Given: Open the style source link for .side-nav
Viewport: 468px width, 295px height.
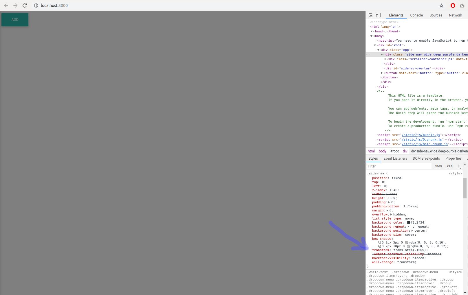Looking at the screenshot, I should click(455, 173).
